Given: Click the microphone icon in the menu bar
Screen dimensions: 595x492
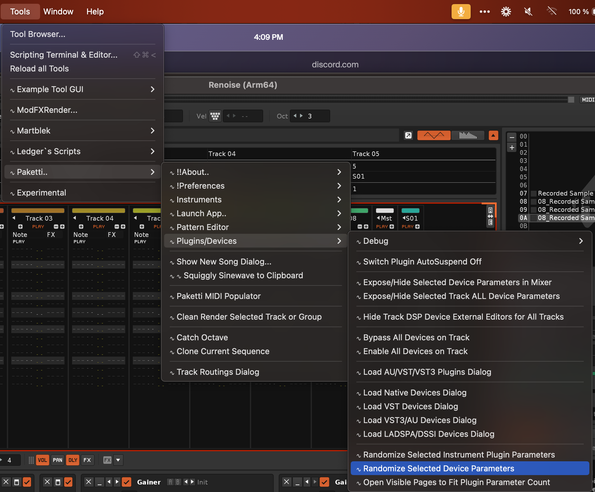Looking at the screenshot, I should [x=461, y=12].
